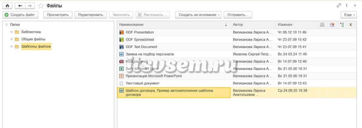Select Презентация Microsoft PowerPoint file

pyautogui.click(x=154, y=76)
